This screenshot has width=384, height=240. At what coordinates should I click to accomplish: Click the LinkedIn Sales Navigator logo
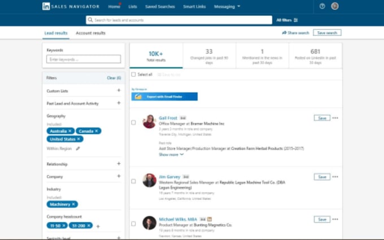click(71, 6)
